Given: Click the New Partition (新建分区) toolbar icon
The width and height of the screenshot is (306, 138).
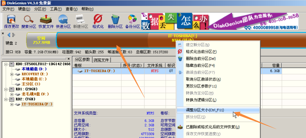Looking at the screenshot, I should (x=81, y=21).
